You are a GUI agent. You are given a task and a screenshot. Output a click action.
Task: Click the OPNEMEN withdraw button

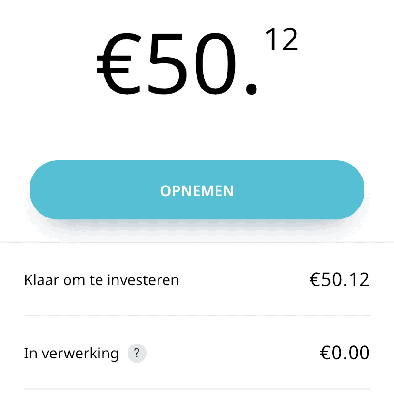pos(197,190)
